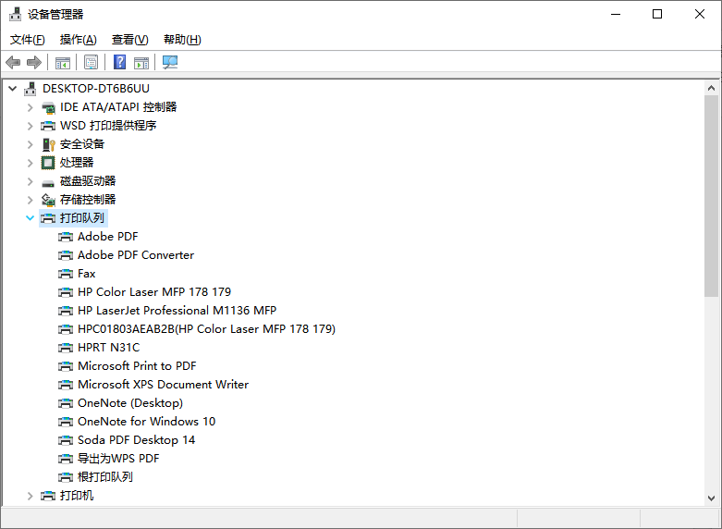
Task: Click the 打印队列 printer icon
Action: pos(48,218)
